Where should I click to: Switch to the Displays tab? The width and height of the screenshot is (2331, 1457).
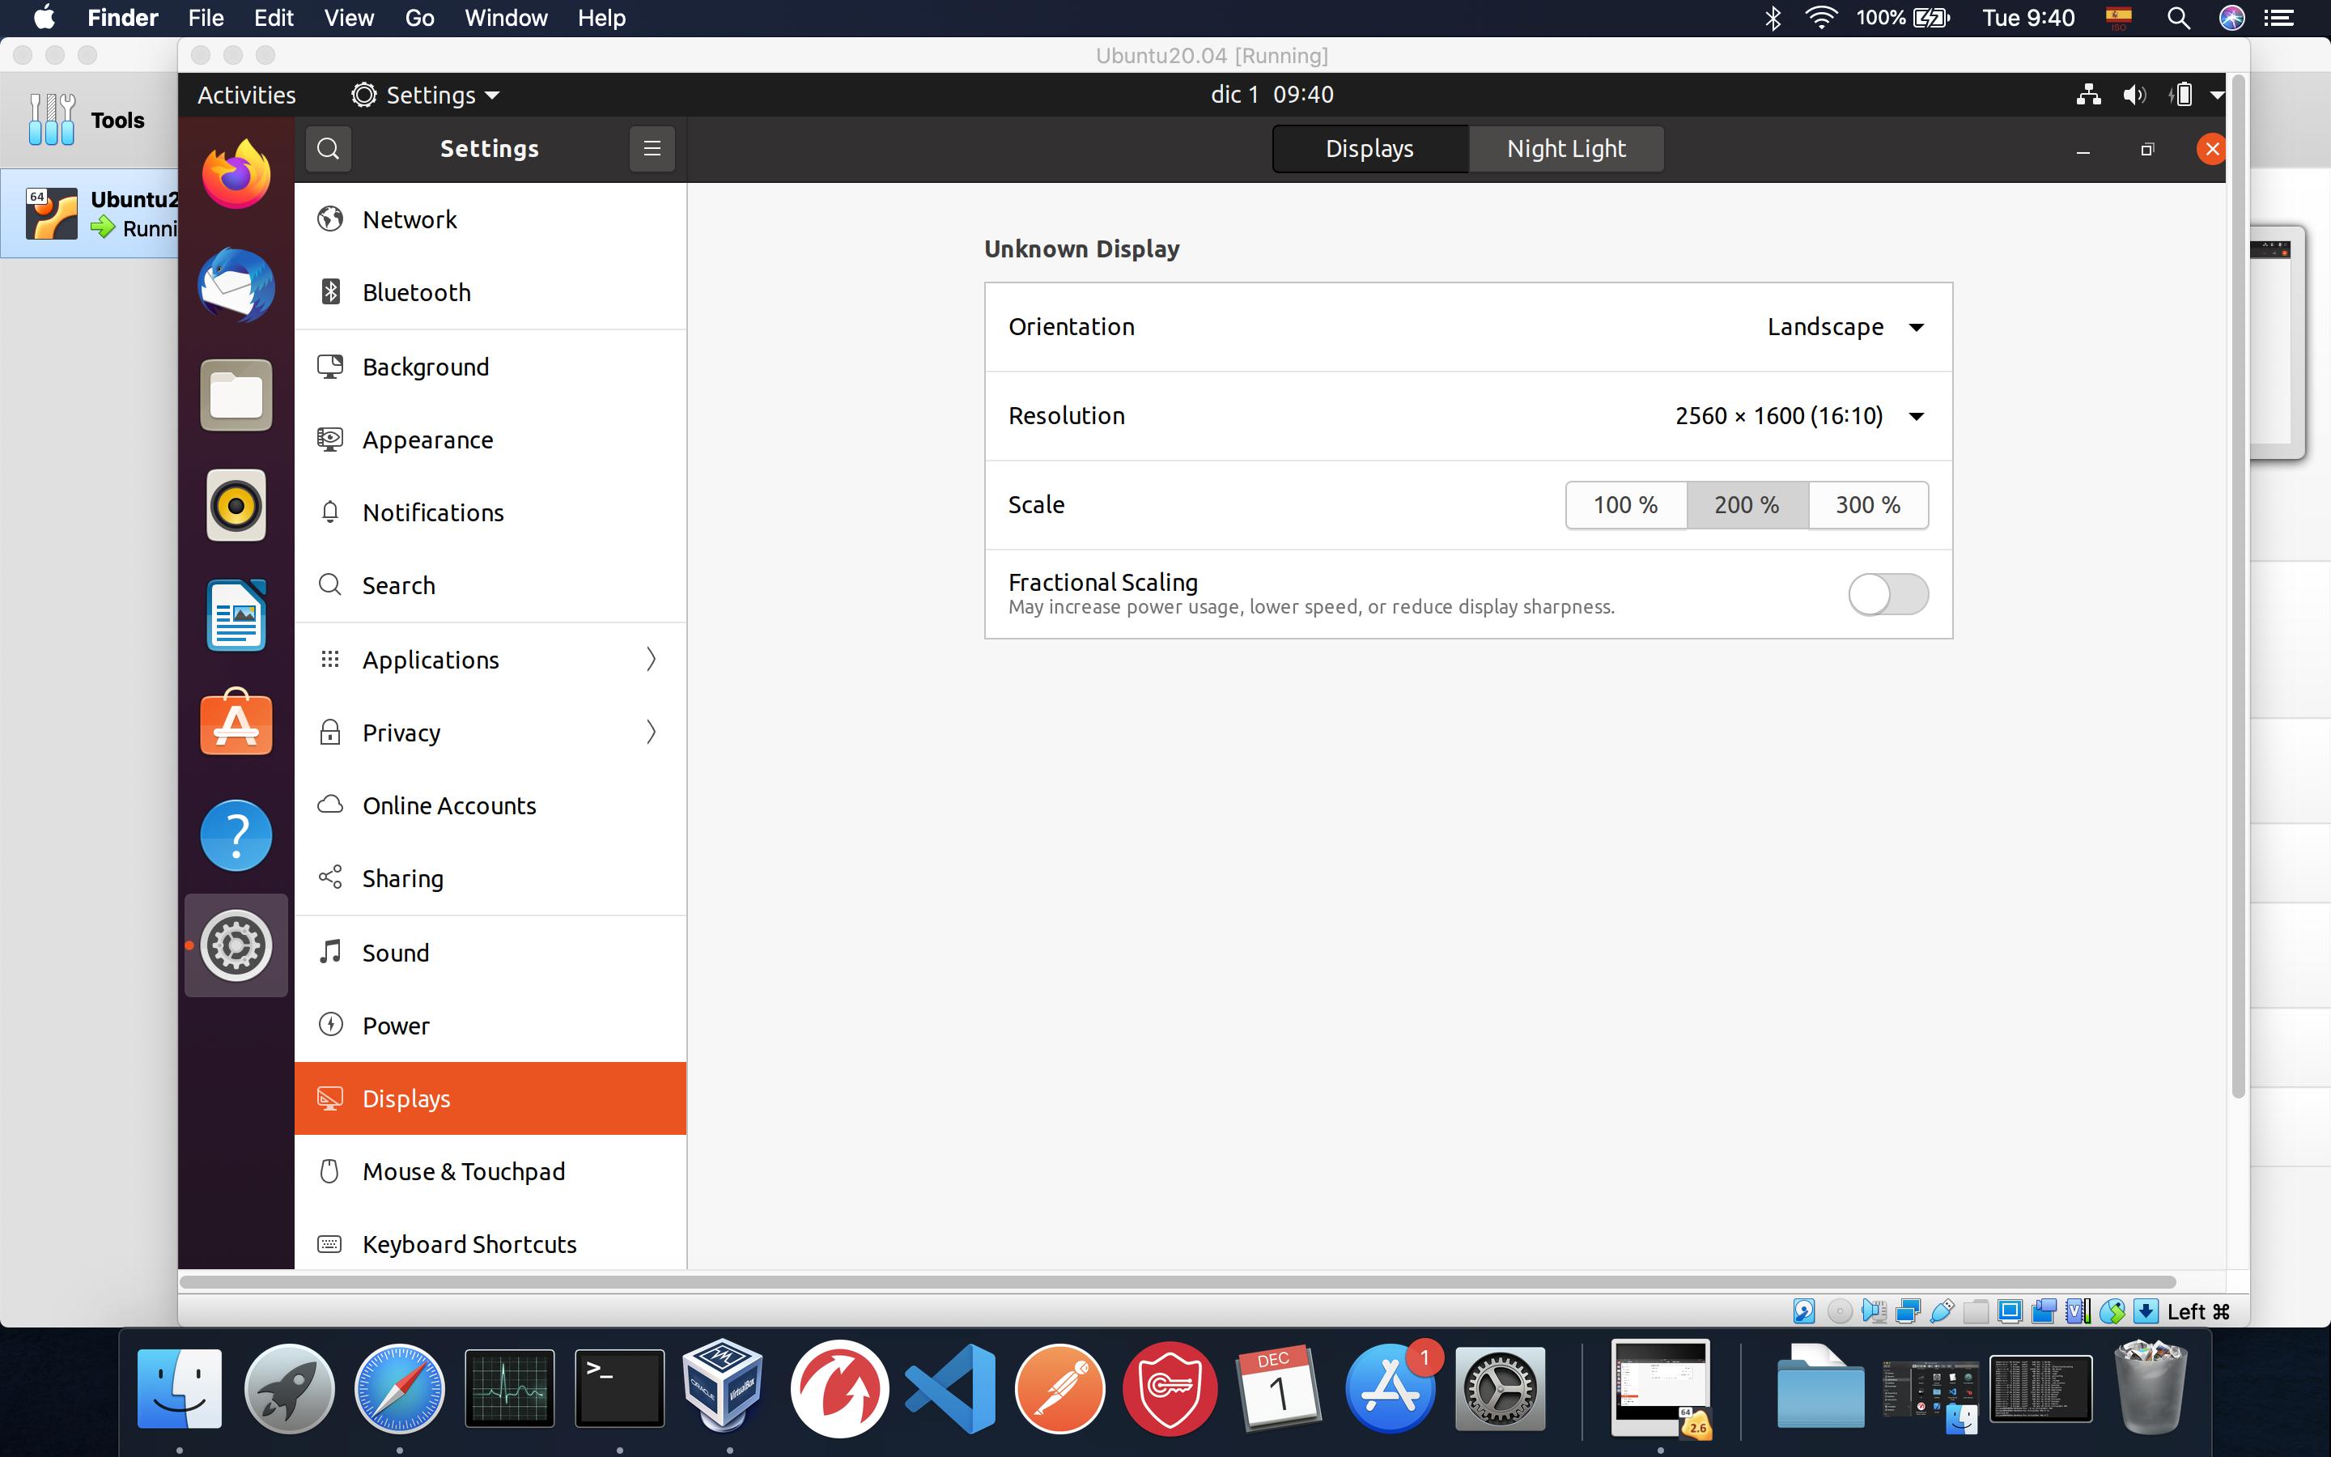(x=1369, y=148)
